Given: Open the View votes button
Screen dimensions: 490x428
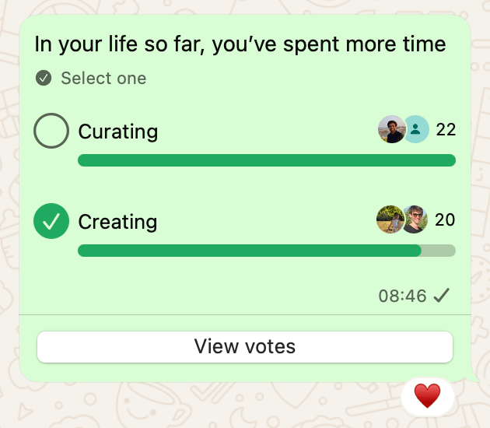Looking at the screenshot, I should pyautogui.click(x=244, y=346).
